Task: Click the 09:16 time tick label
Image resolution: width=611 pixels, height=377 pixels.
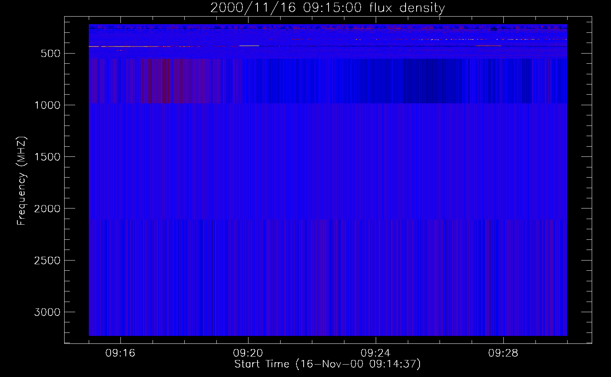Action: coord(120,353)
